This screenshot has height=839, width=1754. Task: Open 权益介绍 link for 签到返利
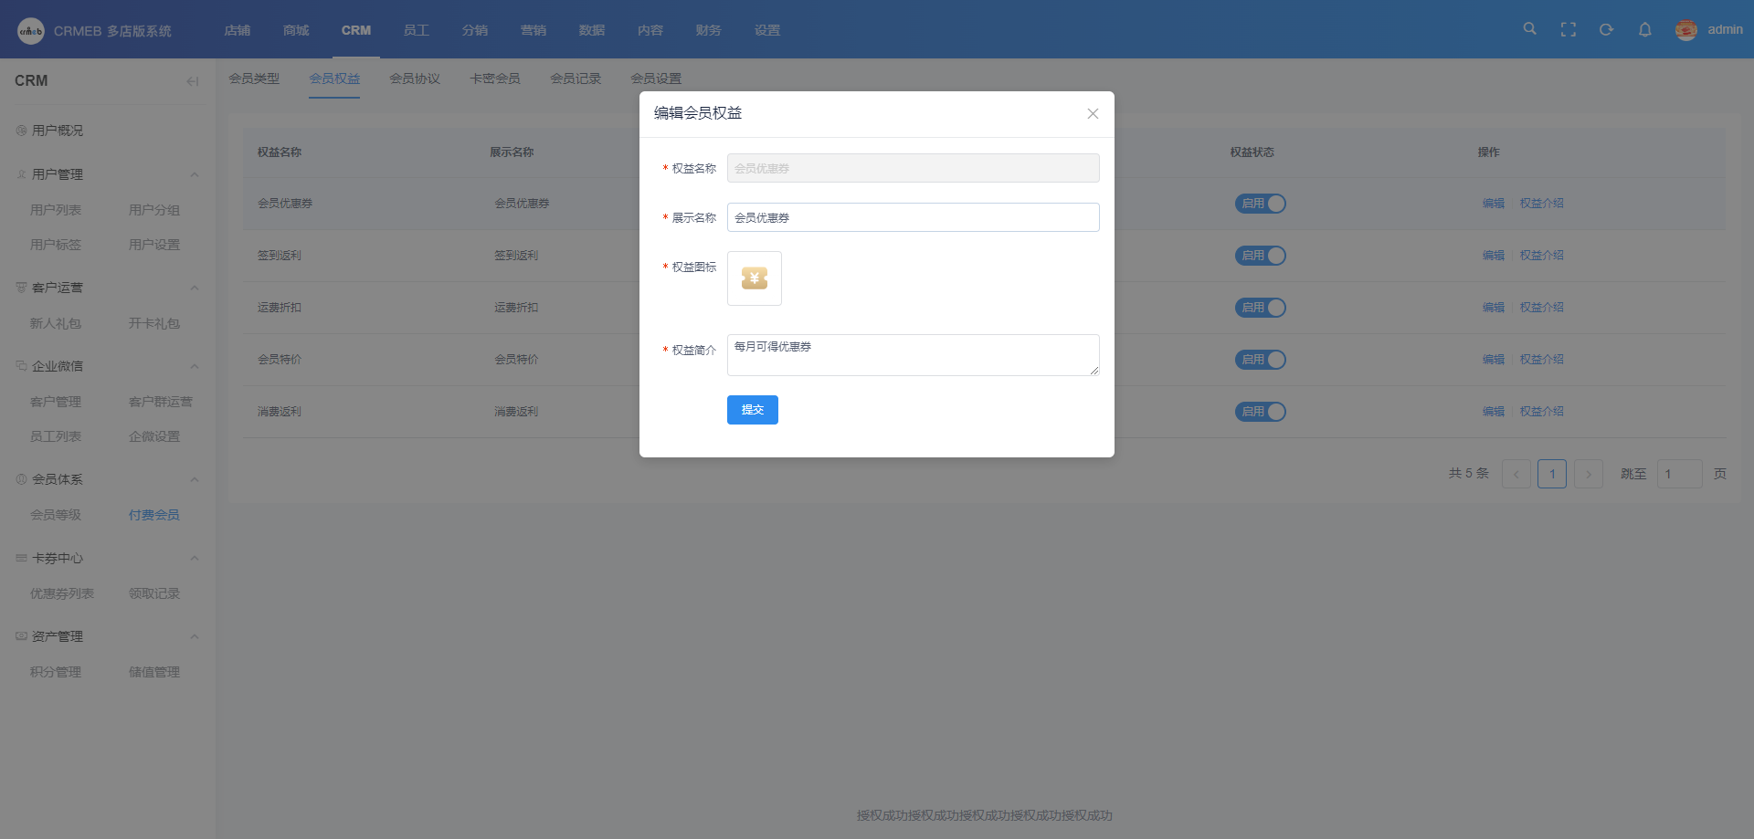[x=1541, y=256]
